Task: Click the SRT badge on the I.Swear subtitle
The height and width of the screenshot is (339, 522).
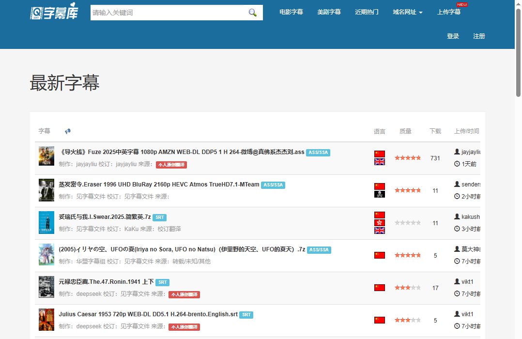Action: 160,217
